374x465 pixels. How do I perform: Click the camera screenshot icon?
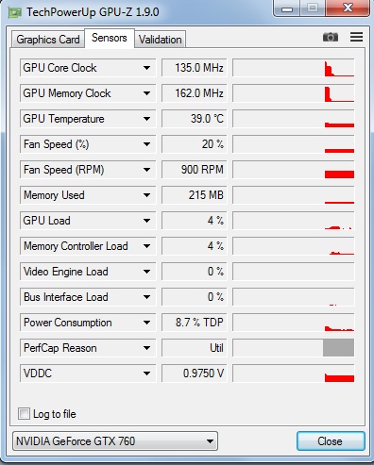pyautogui.click(x=331, y=37)
